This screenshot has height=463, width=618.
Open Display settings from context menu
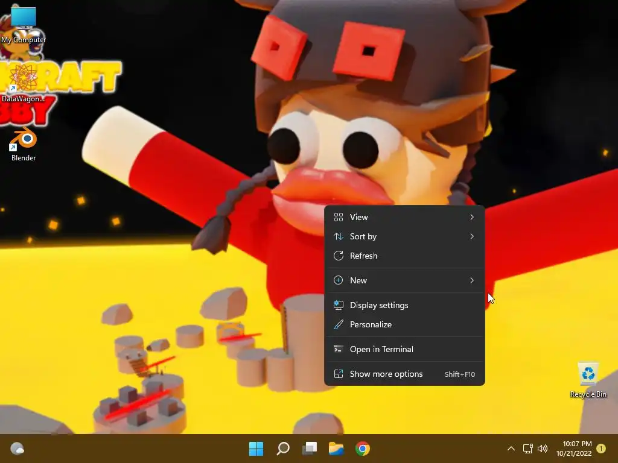pos(404,305)
